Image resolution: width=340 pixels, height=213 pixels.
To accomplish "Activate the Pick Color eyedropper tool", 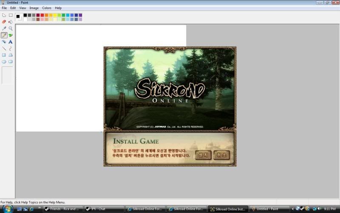I will [4, 29].
